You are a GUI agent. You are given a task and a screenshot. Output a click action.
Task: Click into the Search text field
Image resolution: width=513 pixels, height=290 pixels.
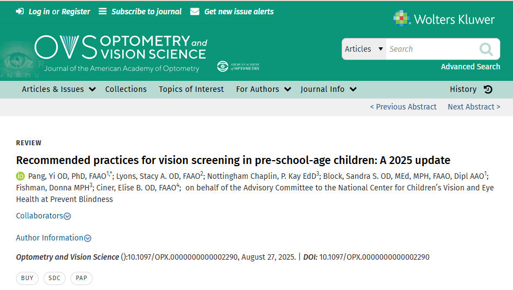[x=430, y=49]
